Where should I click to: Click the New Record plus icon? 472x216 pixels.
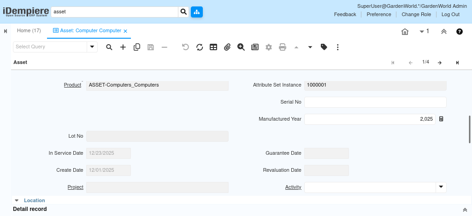[123, 47]
